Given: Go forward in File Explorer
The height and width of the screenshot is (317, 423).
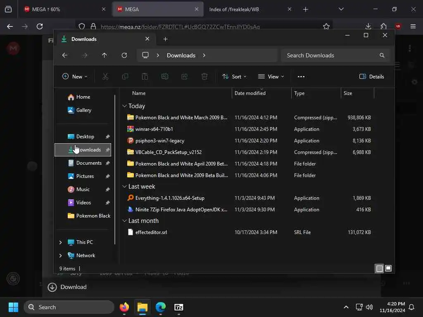Looking at the screenshot, I should [85, 55].
